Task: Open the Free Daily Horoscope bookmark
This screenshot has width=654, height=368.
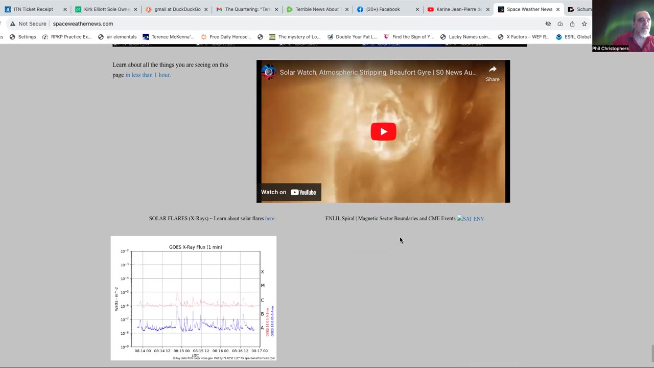Action: 226,37
